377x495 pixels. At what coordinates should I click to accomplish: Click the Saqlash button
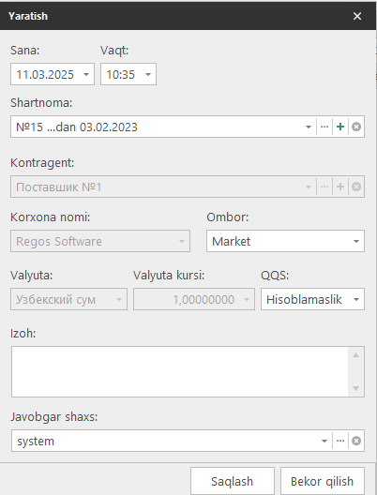[233, 481]
